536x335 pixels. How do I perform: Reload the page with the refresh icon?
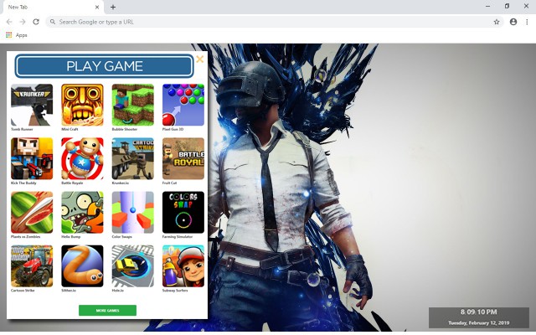36,22
